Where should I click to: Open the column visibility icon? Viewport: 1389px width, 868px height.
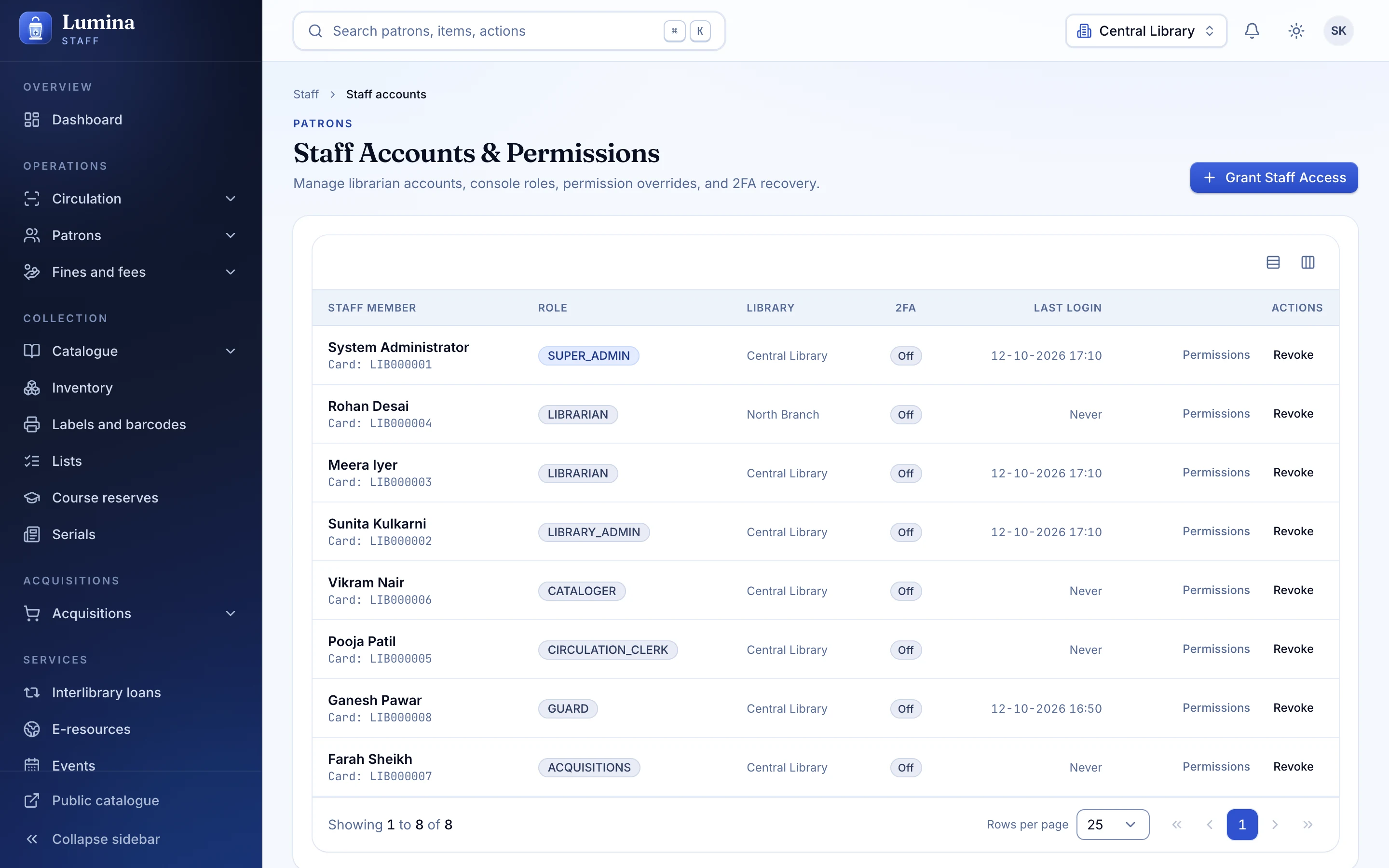pos(1308,262)
